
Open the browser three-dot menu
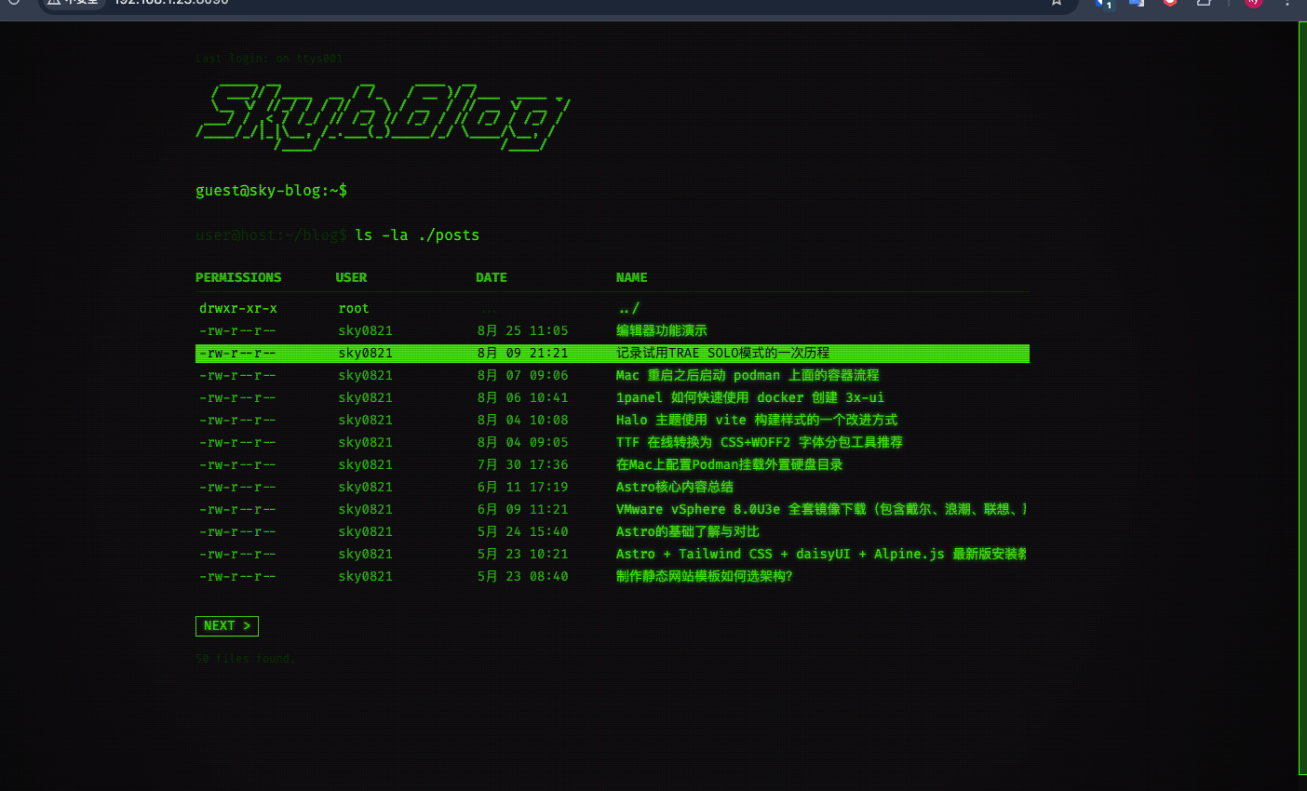pos(1287,3)
